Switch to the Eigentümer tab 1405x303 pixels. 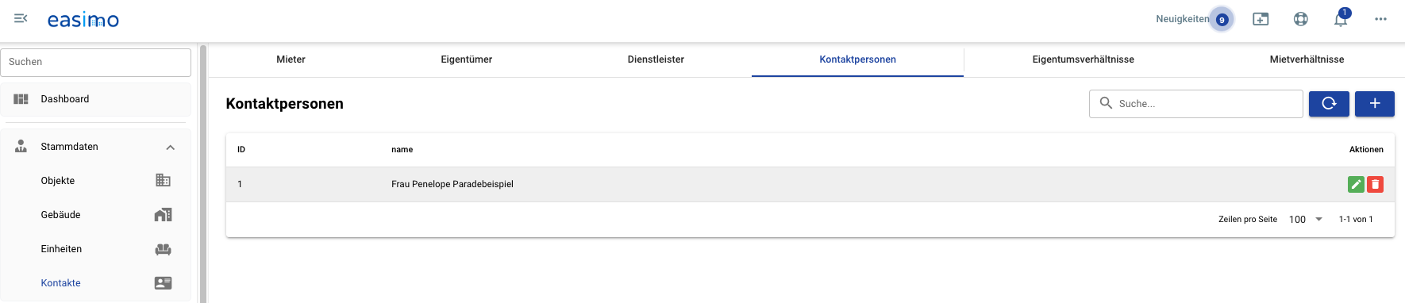[467, 59]
